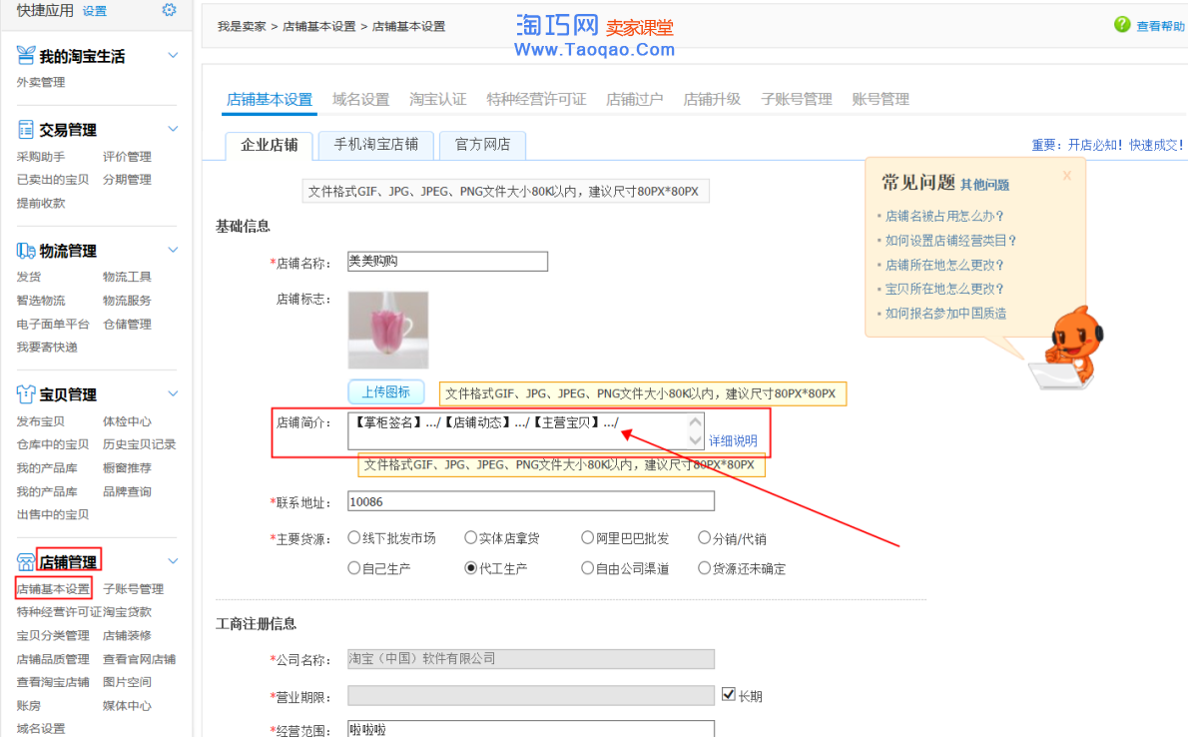Choose 阿里巴巴批发 as main supply source
Image resolution: width=1188 pixels, height=737 pixels.
[x=587, y=537]
